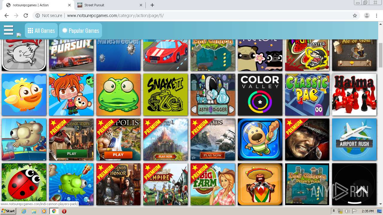Open the Minesweeper game thumbnail

click(118, 55)
